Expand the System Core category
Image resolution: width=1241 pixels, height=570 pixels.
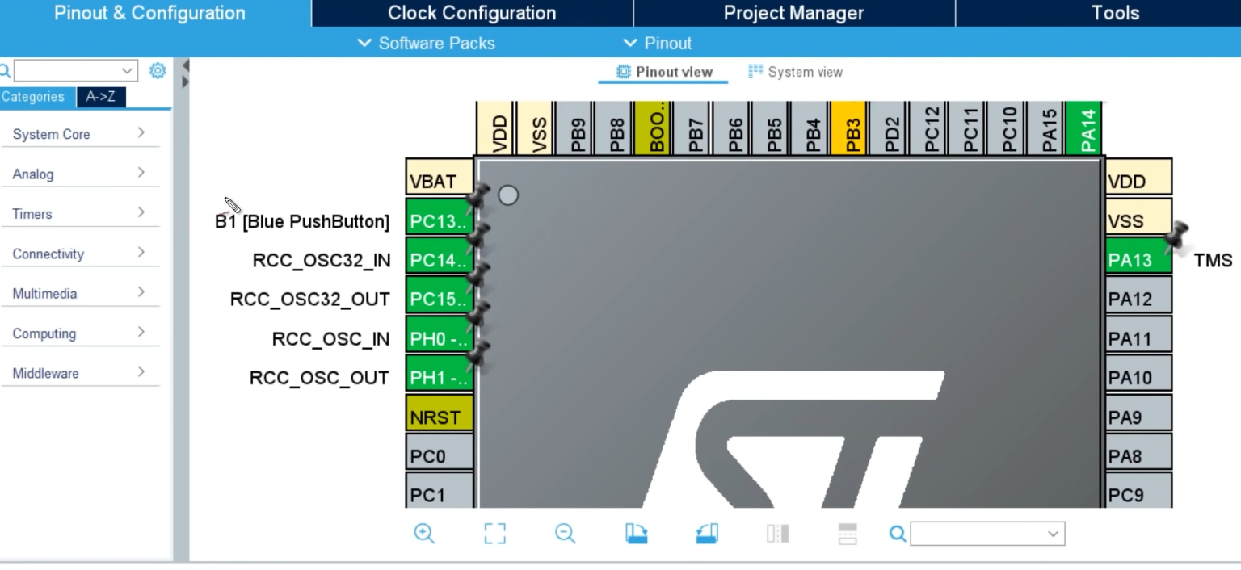tap(79, 134)
